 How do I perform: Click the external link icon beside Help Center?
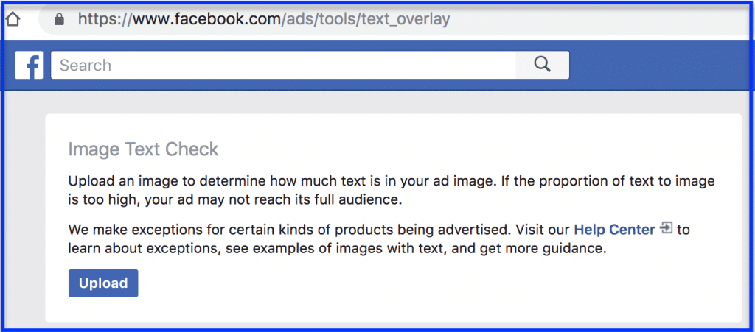tap(667, 228)
